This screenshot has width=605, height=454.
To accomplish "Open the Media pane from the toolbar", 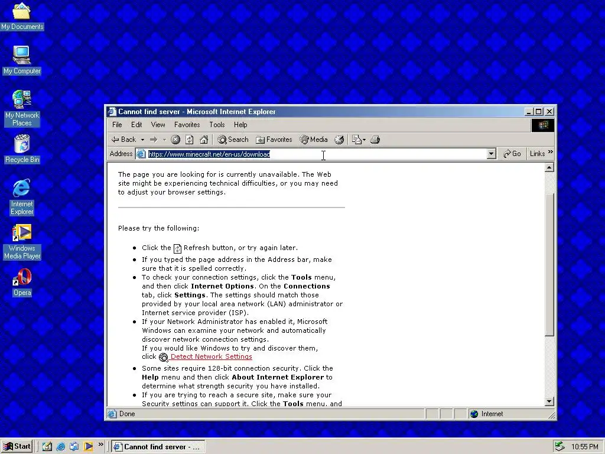I will pos(314,140).
